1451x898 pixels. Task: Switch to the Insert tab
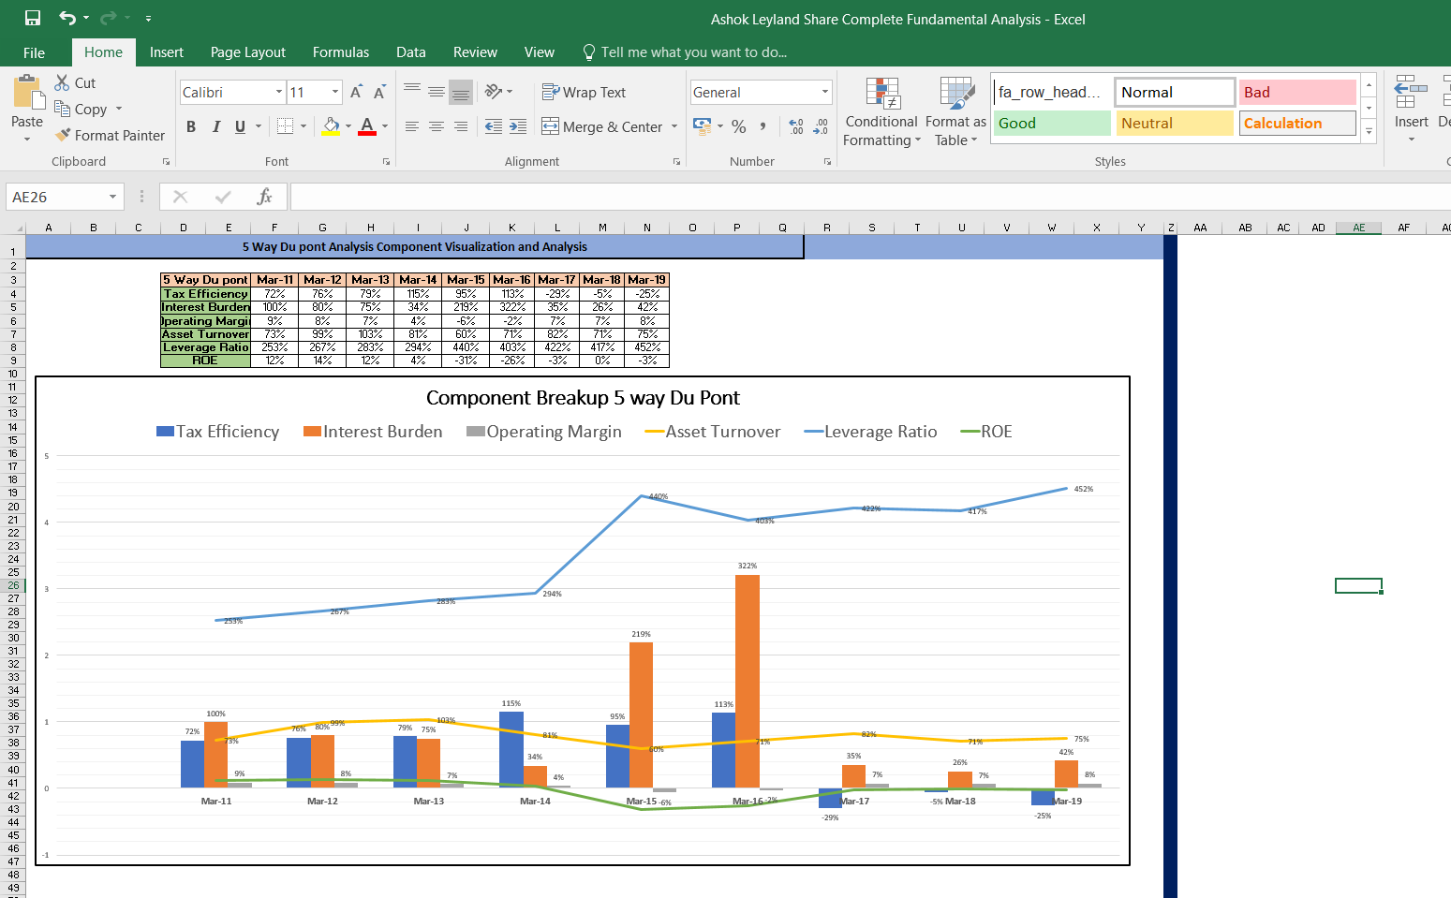click(x=167, y=52)
